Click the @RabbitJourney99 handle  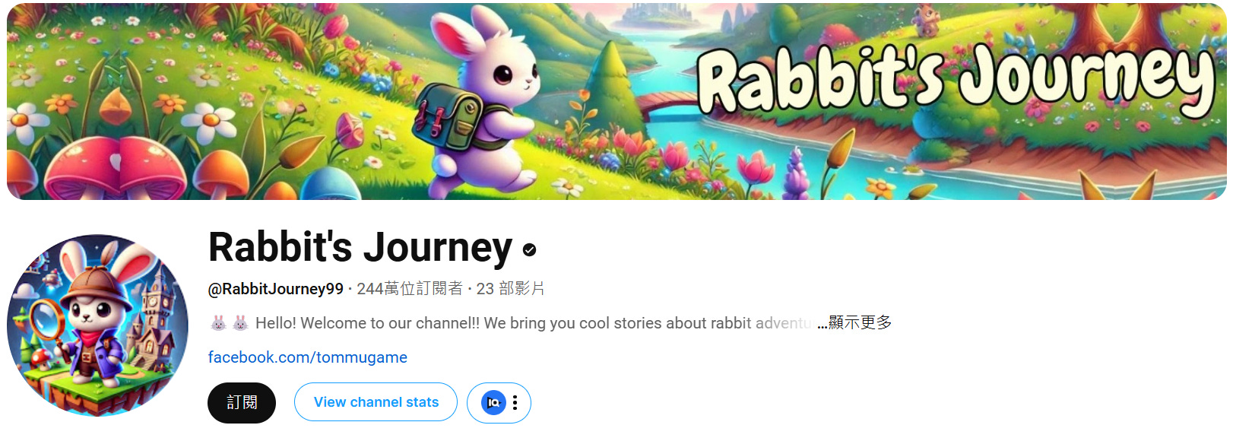point(276,289)
